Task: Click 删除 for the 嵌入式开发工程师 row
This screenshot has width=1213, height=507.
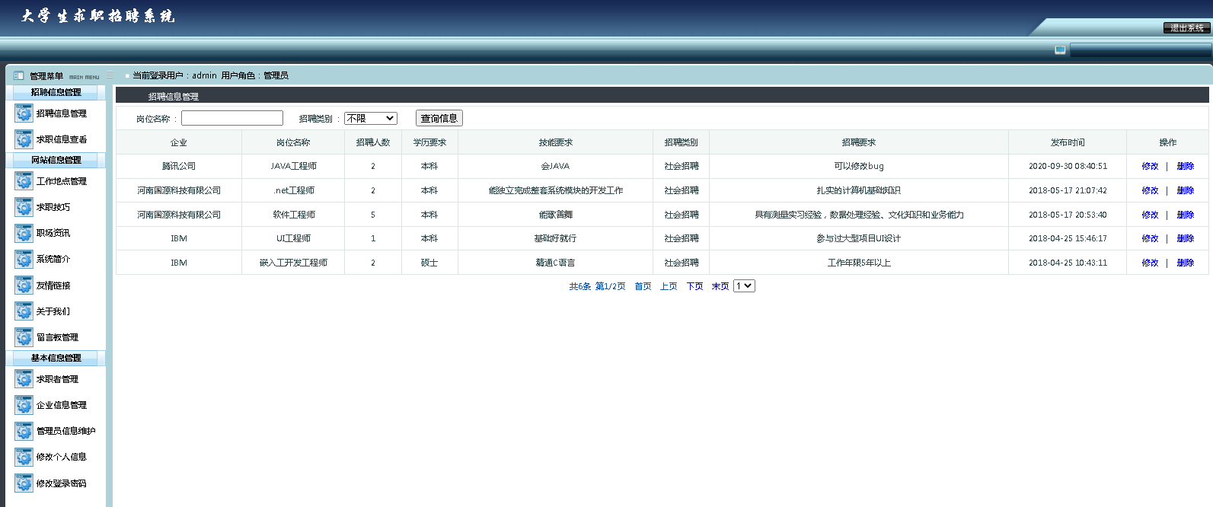Action: [1186, 263]
